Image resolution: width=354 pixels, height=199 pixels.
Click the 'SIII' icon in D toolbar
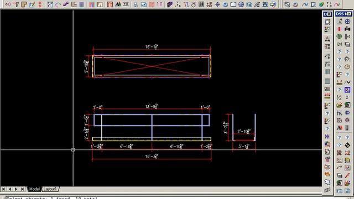pyautogui.click(x=327, y=90)
